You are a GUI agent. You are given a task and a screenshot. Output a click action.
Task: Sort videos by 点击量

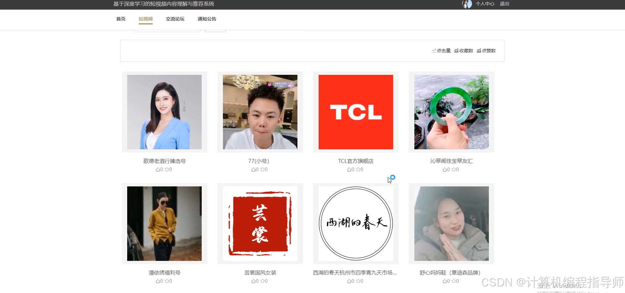pyautogui.click(x=441, y=51)
